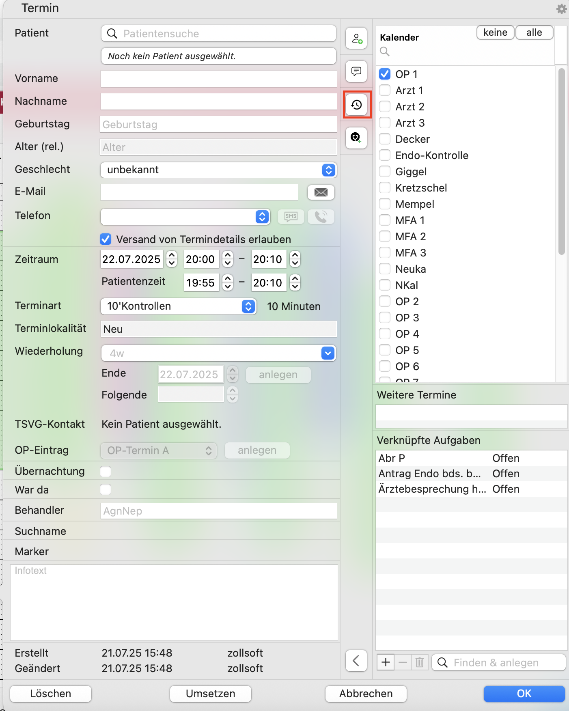Screen dimensions: 569x711
Task: Open the Terminart 10'Kontrollen dropdown
Action: coord(178,306)
